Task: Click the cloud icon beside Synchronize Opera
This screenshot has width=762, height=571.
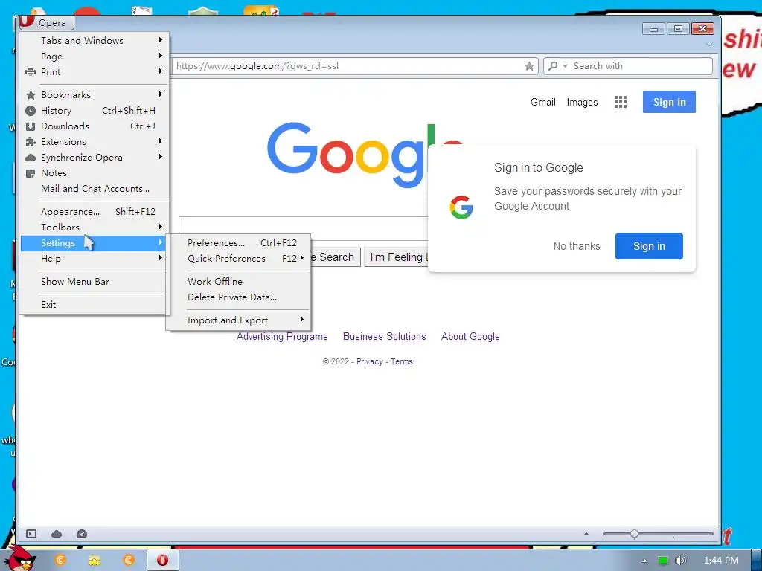Action: (31, 158)
